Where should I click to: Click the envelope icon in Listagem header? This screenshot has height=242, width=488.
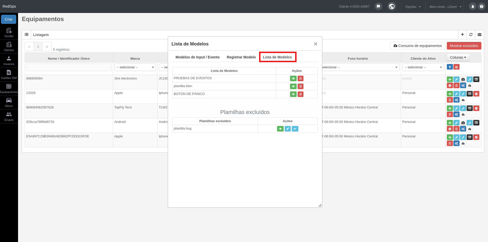click(x=479, y=35)
